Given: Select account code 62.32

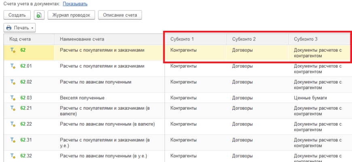Looking at the screenshot, I should coord(26,156).
